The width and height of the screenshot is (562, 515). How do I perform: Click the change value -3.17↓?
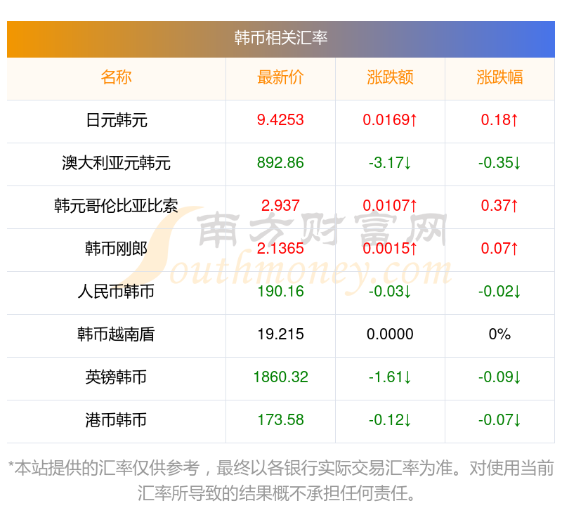[390, 163]
